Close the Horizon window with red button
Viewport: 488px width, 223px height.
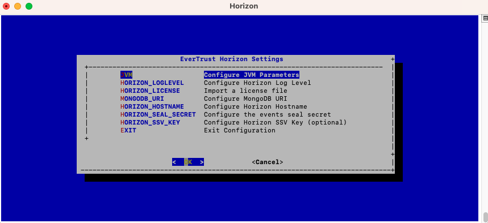(6, 6)
